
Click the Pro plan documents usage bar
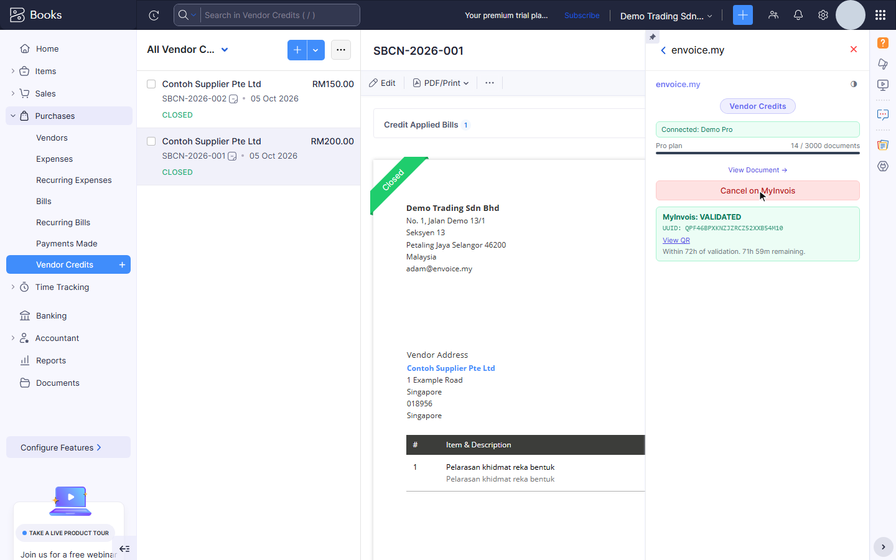tap(758, 152)
